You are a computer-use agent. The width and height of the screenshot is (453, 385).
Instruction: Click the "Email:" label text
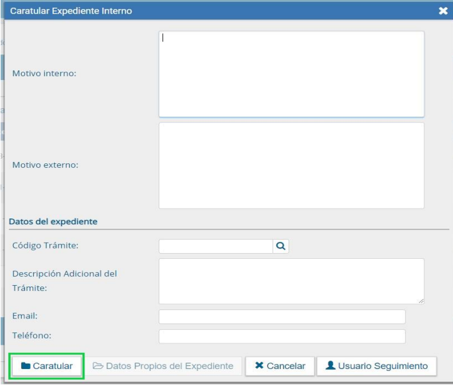click(x=25, y=316)
